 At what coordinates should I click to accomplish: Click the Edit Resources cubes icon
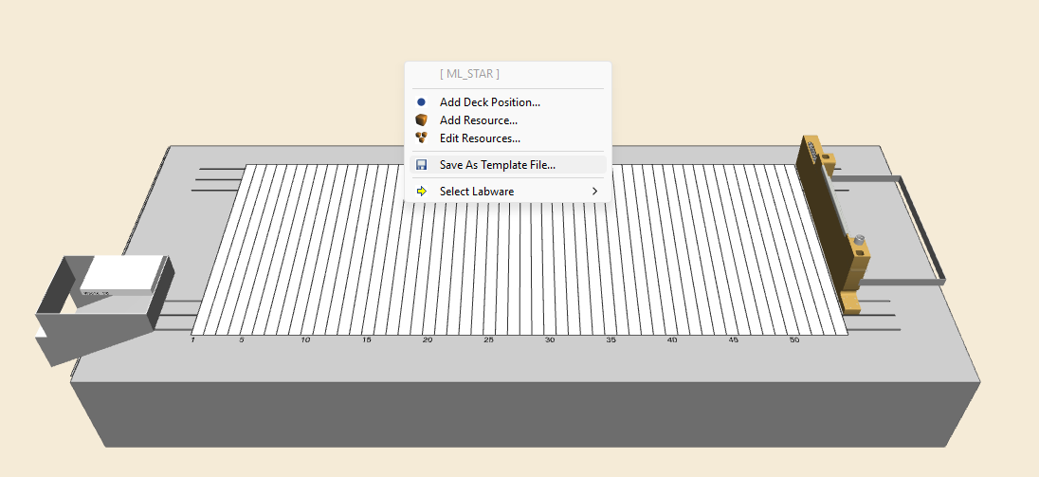[x=422, y=138]
